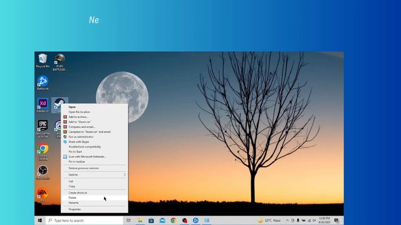Open the Windows Start menu

39,221
